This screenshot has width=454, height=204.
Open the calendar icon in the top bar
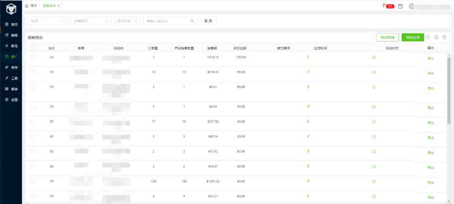click(401, 6)
